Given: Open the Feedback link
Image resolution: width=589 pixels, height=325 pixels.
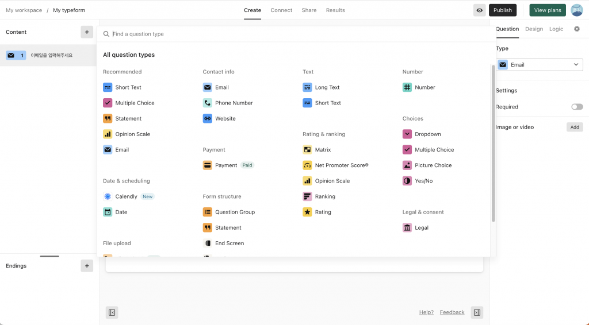Looking at the screenshot, I should coord(452,312).
